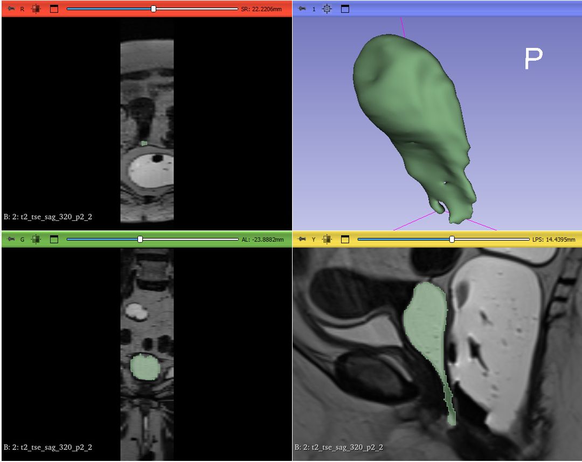The width and height of the screenshot is (582, 462).
Task: Click the green segment overlay in the yellow view
Action: [426, 323]
